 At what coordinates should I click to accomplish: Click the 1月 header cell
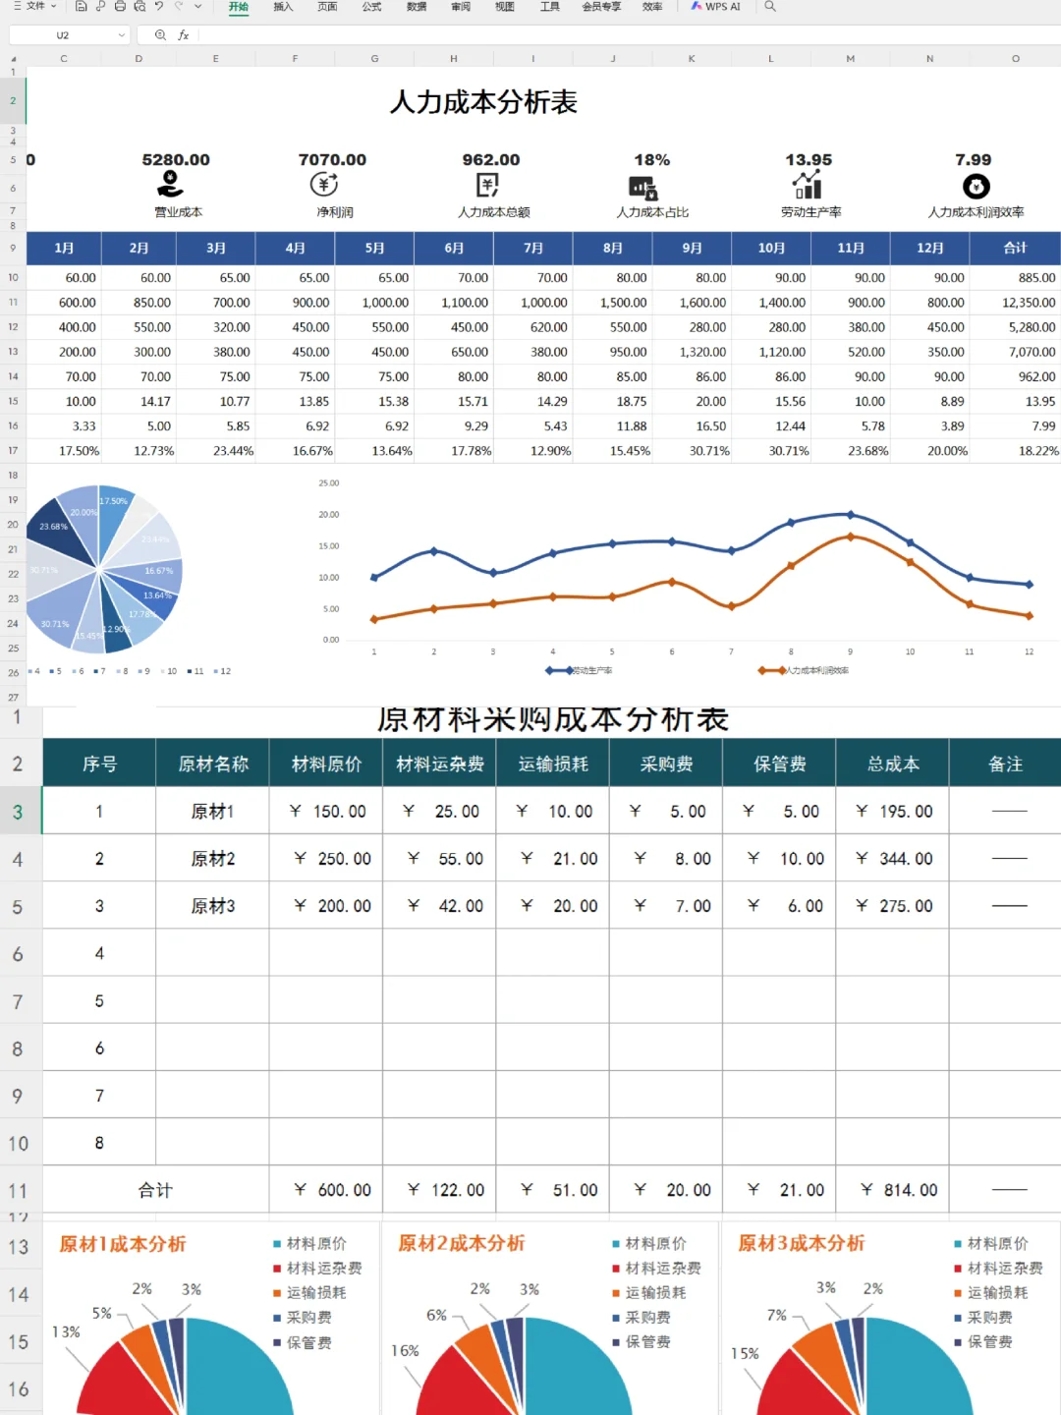point(64,248)
